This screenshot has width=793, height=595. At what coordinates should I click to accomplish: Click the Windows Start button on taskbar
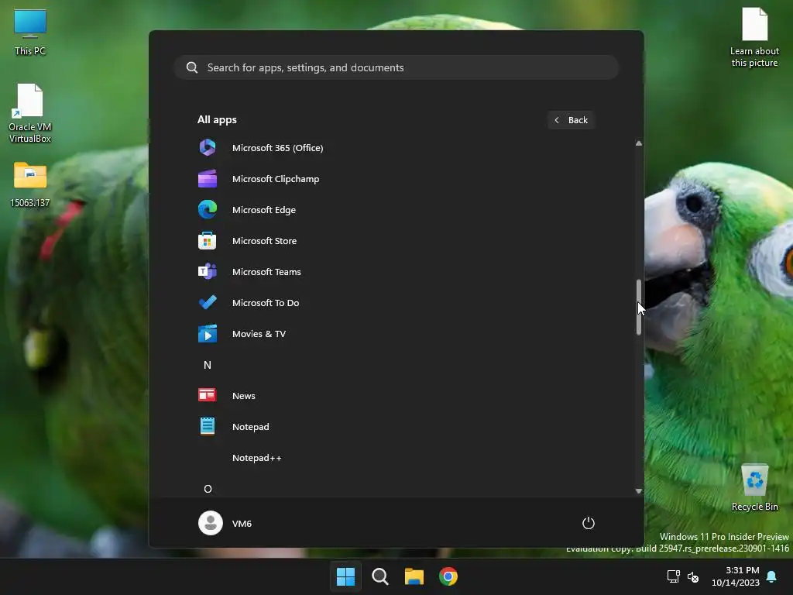pos(346,576)
